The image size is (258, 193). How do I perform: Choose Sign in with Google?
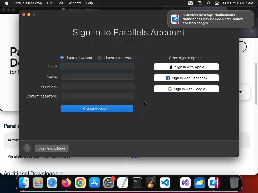[x=186, y=89]
